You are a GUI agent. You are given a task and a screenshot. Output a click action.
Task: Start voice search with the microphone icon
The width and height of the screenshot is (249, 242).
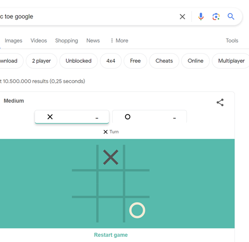tap(201, 17)
